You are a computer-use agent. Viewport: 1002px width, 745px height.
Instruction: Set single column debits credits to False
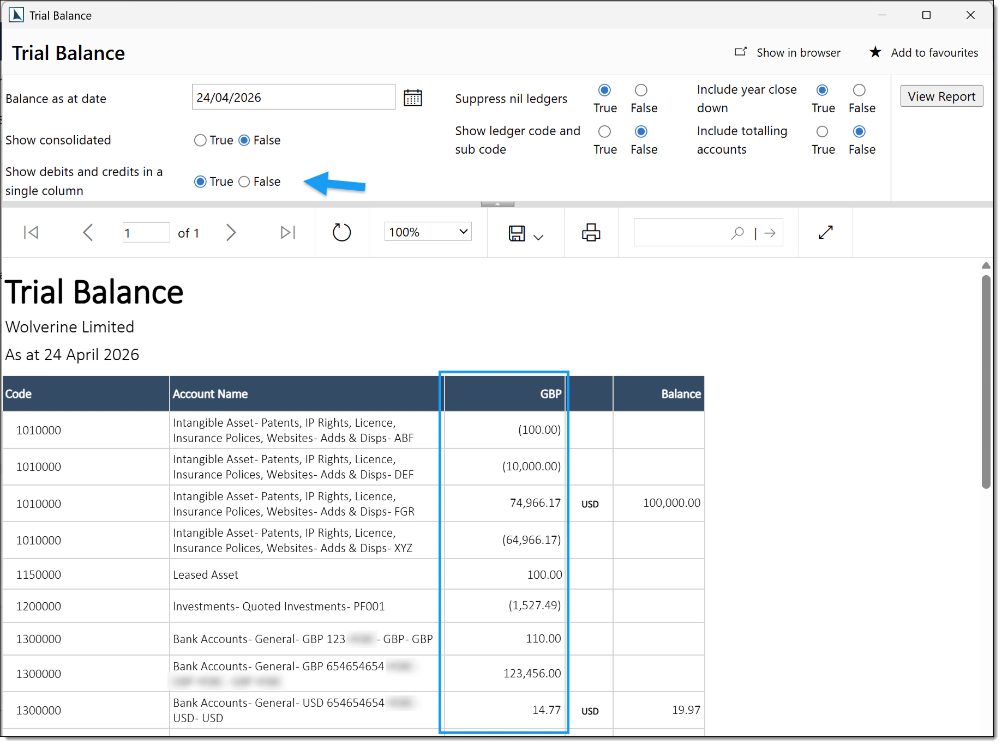tap(244, 181)
